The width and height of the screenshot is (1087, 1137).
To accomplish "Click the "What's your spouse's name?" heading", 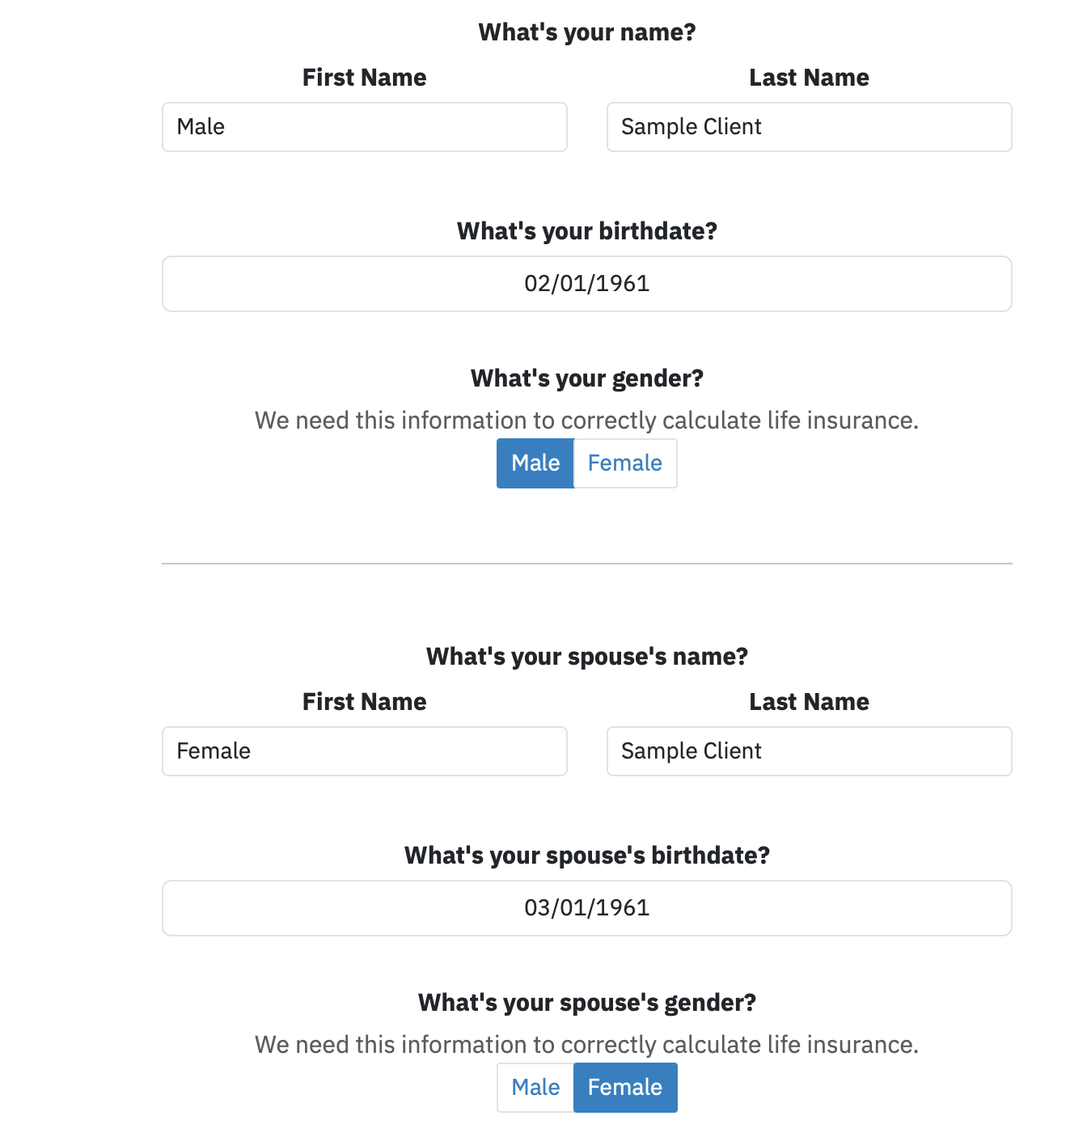I will tap(587, 657).
